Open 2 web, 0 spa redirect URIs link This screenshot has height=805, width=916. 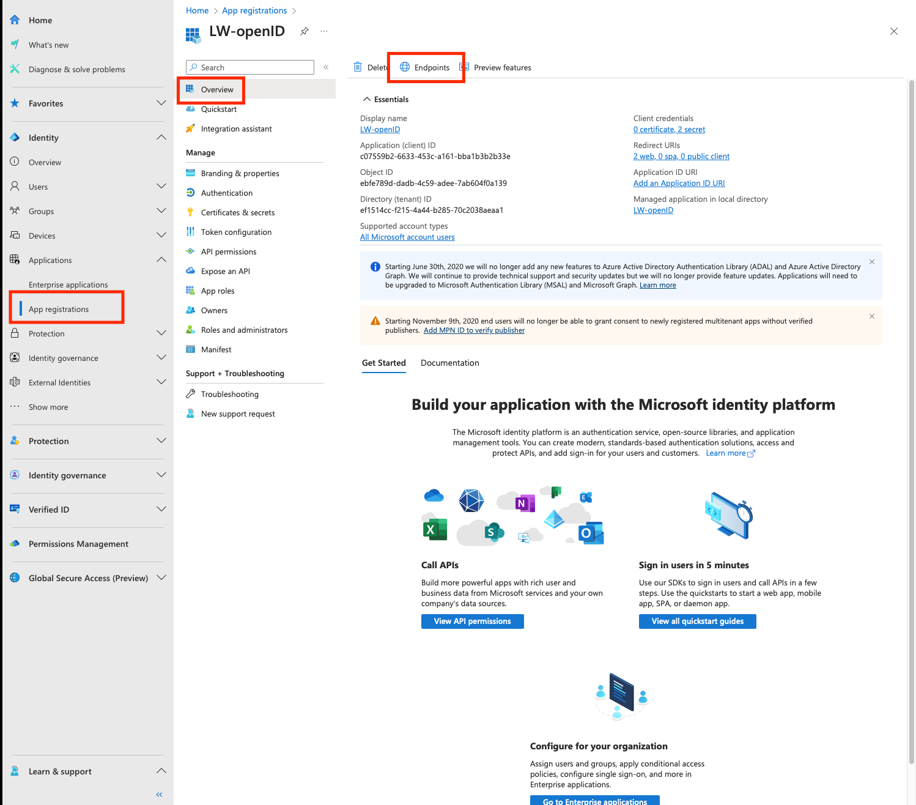(x=681, y=157)
